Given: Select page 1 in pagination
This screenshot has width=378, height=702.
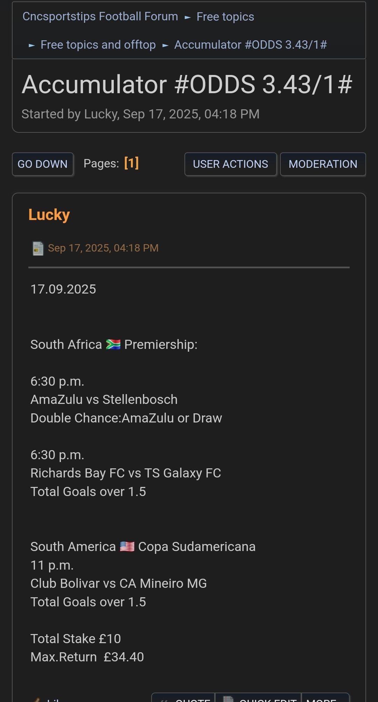Looking at the screenshot, I should coord(131,163).
